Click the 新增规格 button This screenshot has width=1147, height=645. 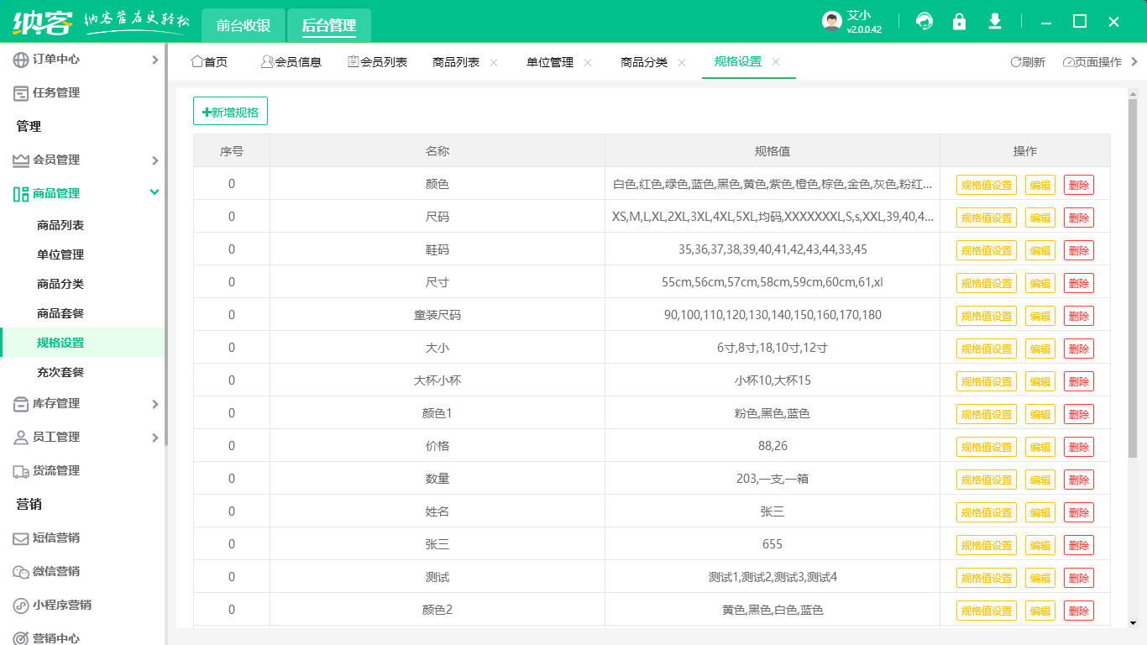pos(230,112)
